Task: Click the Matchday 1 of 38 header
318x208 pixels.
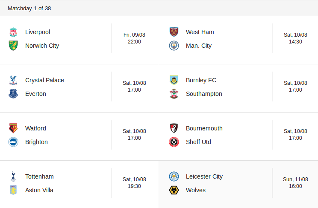Action: [29, 8]
